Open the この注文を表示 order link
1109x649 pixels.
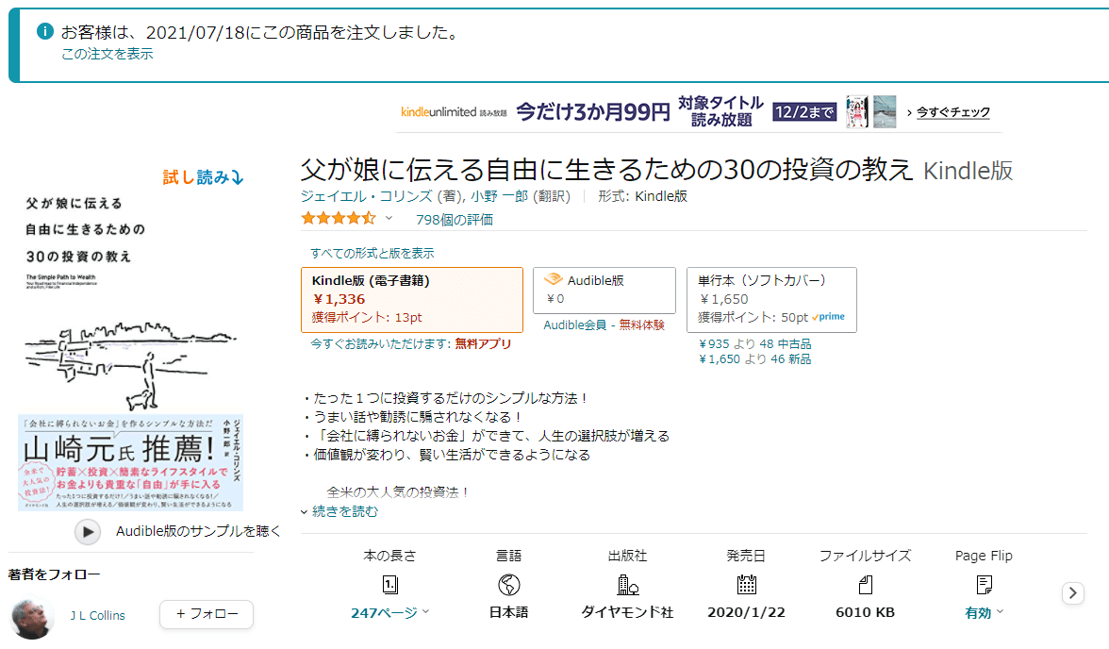[107, 54]
